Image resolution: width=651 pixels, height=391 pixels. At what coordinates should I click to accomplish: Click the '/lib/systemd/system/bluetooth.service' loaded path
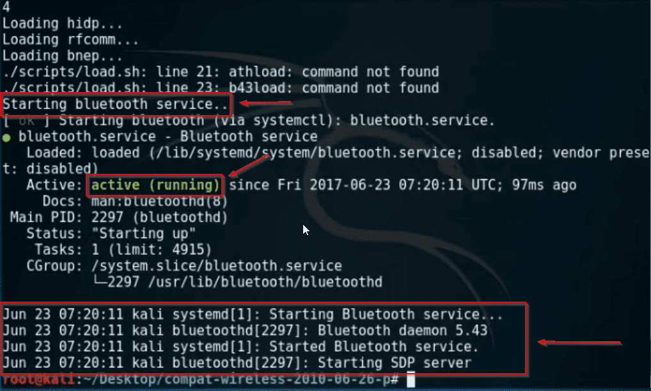pyautogui.click(x=306, y=153)
